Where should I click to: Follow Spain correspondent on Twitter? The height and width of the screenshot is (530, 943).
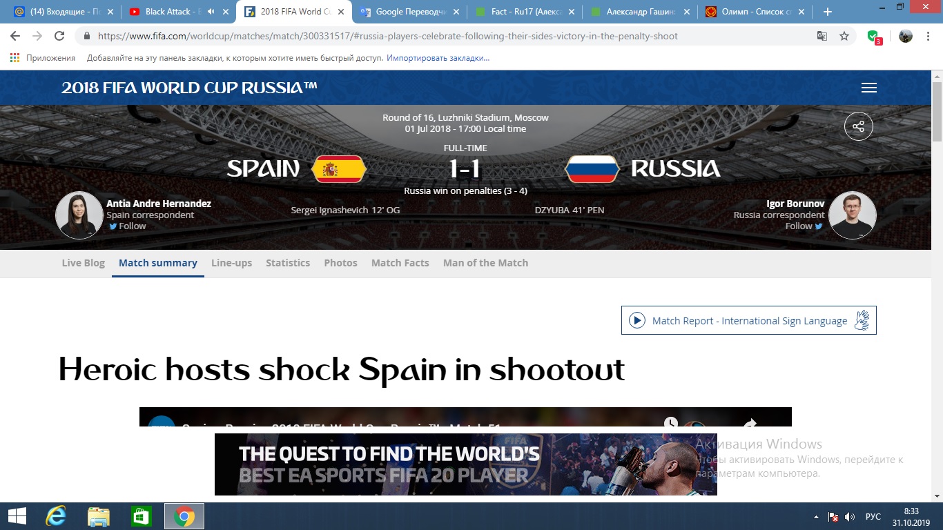click(127, 226)
